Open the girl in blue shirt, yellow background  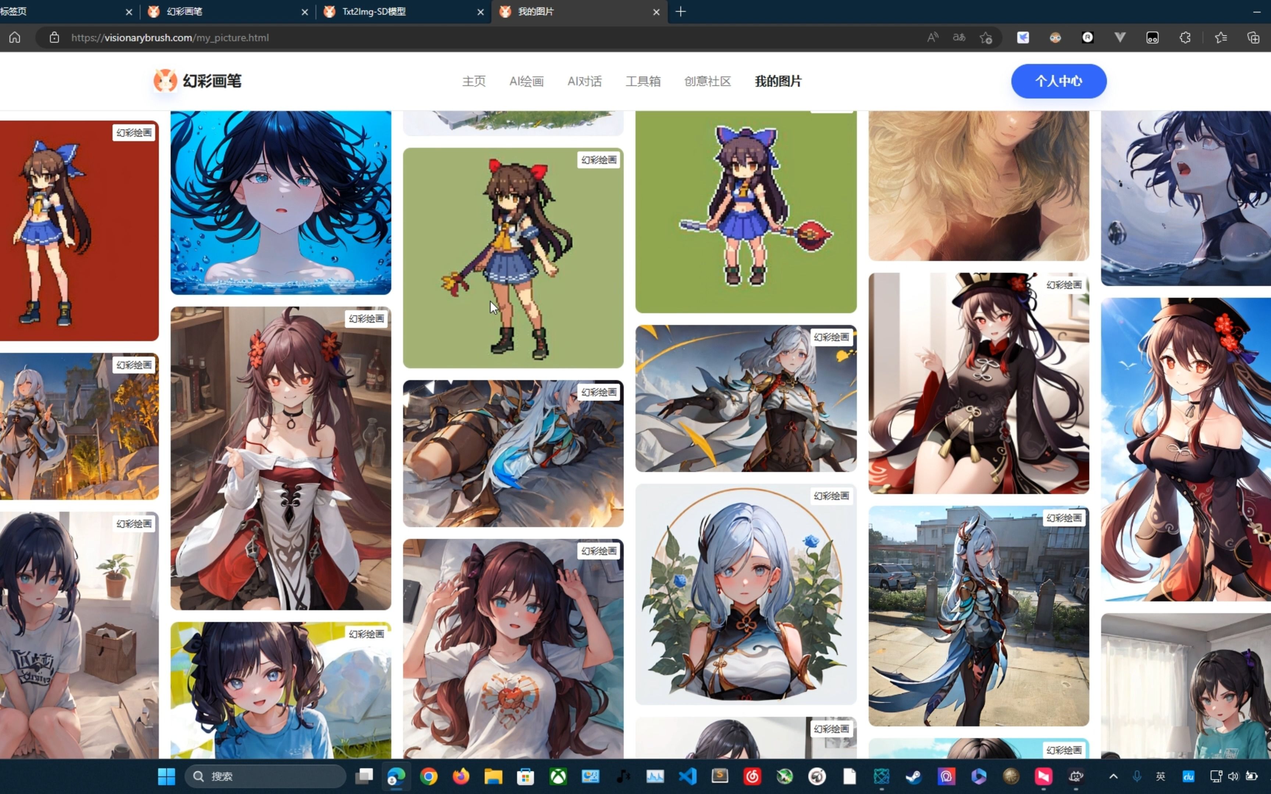pyautogui.click(x=281, y=691)
